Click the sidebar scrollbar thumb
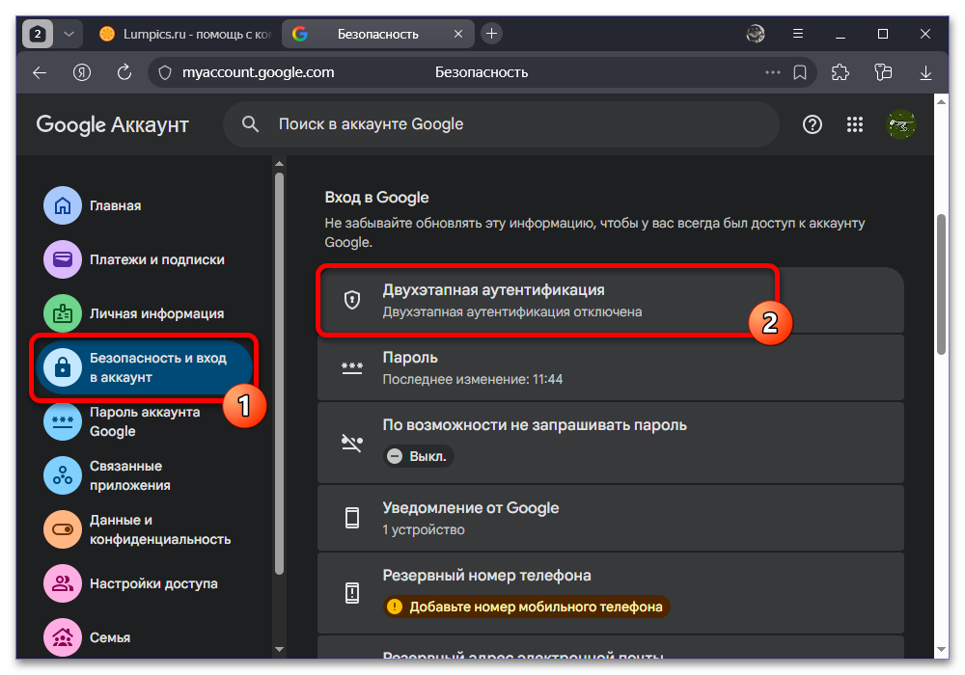The height and width of the screenshot is (675, 965). pos(279,374)
